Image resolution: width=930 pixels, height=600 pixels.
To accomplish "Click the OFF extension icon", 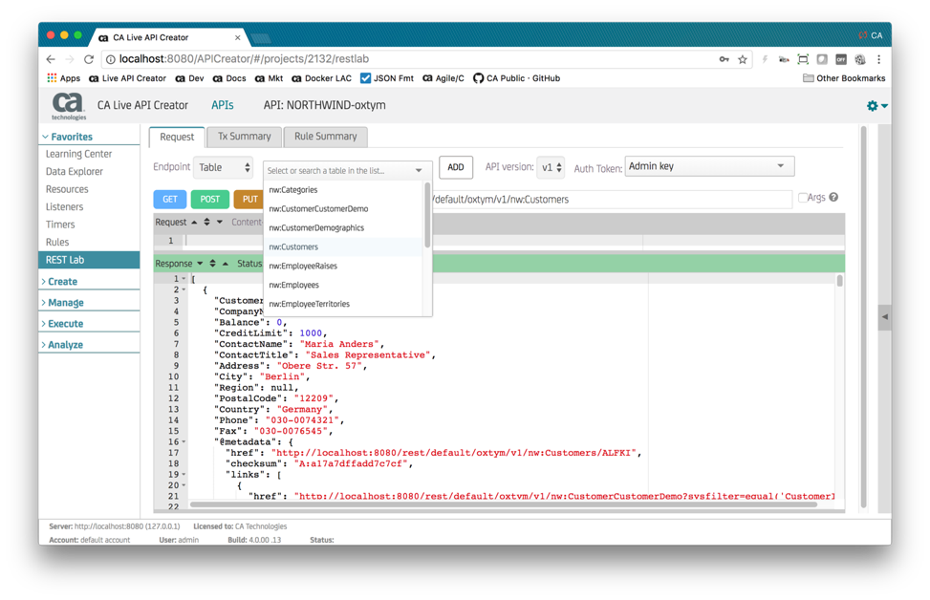I will [841, 59].
